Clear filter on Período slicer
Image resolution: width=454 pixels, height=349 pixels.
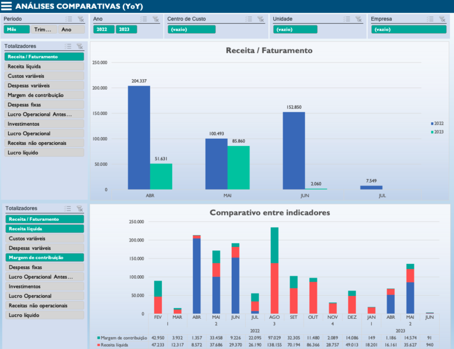coord(81,19)
